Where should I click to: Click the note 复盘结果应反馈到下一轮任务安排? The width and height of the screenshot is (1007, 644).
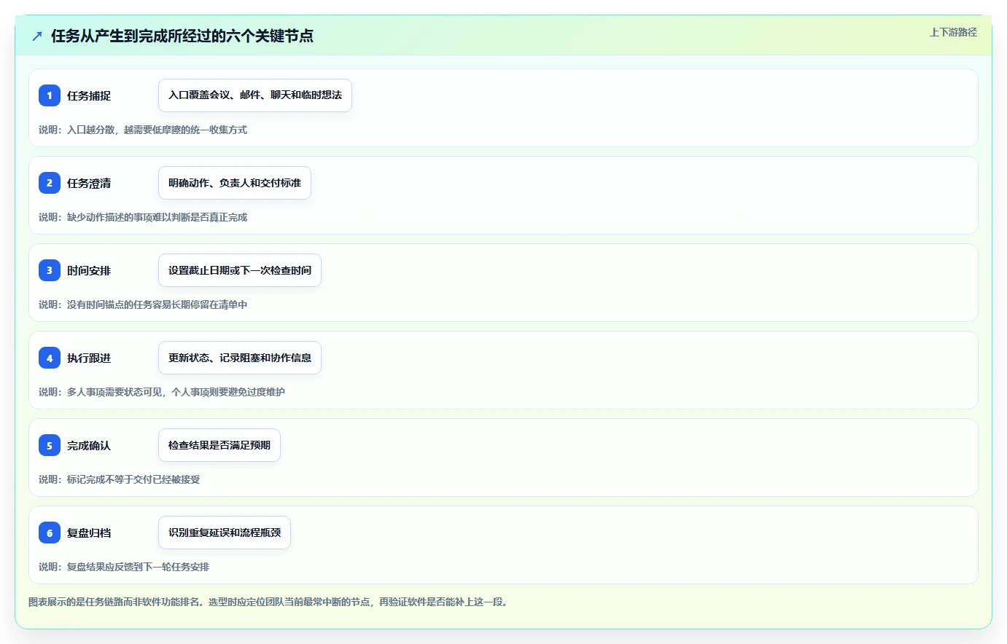(124, 567)
